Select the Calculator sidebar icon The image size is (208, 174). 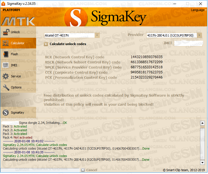point(6,43)
